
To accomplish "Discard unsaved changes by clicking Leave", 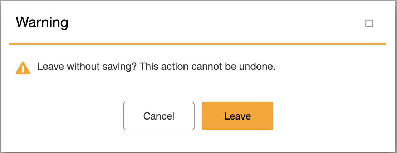I will (x=237, y=116).
